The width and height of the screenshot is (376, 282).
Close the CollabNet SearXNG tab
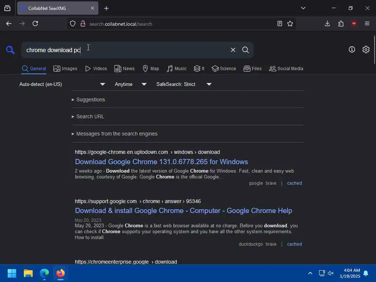pyautogui.click(x=93, y=8)
